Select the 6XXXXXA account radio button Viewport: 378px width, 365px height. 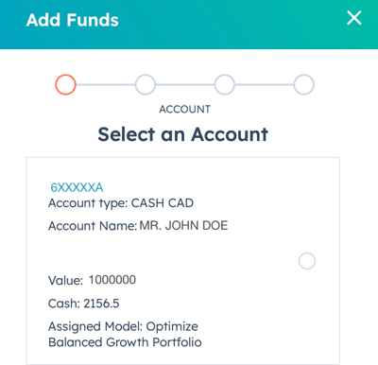click(x=307, y=261)
